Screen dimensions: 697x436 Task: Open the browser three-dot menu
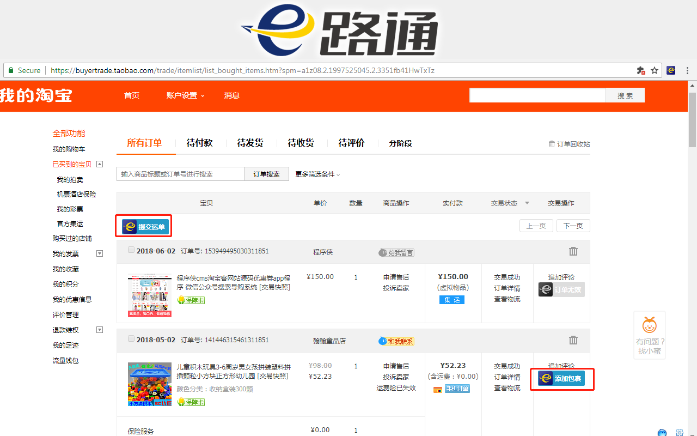(688, 70)
